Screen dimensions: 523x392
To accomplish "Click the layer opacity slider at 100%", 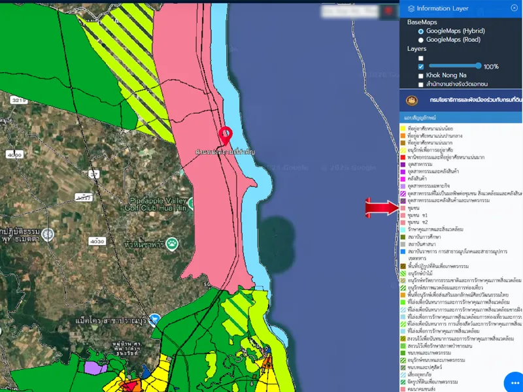I will (x=479, y=66).
